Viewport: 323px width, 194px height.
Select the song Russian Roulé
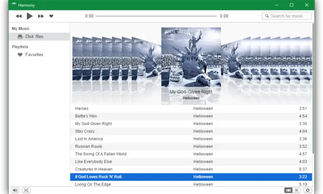click(x=191, y=147)
